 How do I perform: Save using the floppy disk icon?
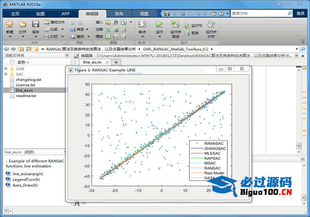36,24
